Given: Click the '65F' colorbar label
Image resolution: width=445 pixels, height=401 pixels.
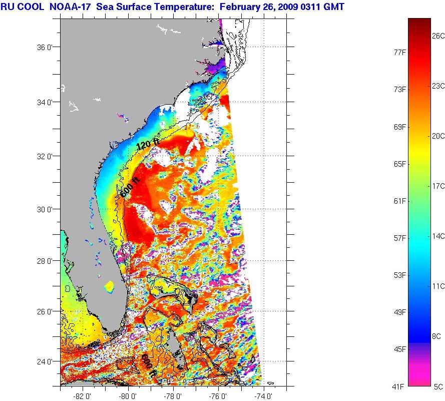Looking at the screenshot, I should 400,164.
